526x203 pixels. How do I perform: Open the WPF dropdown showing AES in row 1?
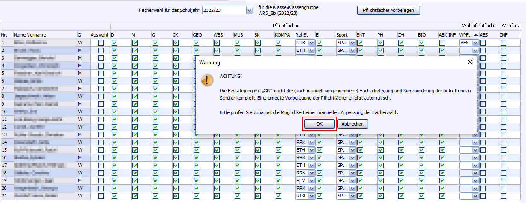click(x=475, y=43)
